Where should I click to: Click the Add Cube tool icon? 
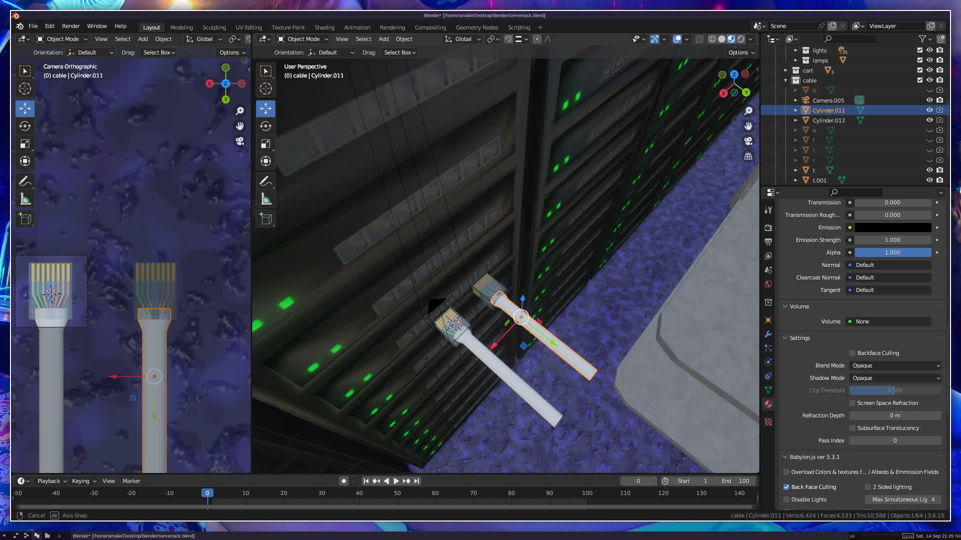pyautogui.click(x=25, y=218)
